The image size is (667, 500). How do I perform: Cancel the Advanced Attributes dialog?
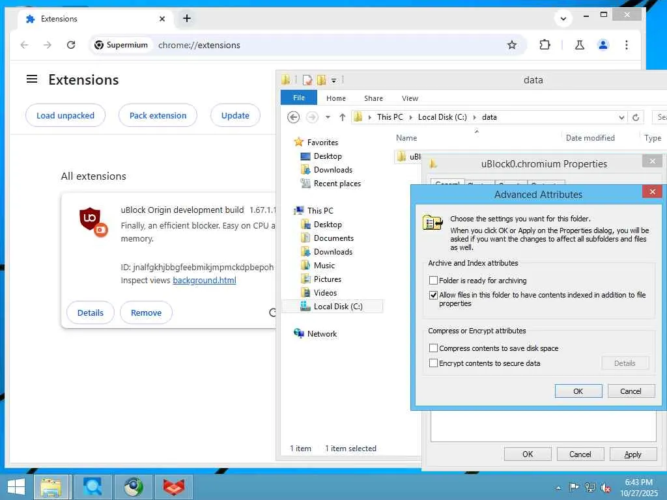tap(631, 391)
